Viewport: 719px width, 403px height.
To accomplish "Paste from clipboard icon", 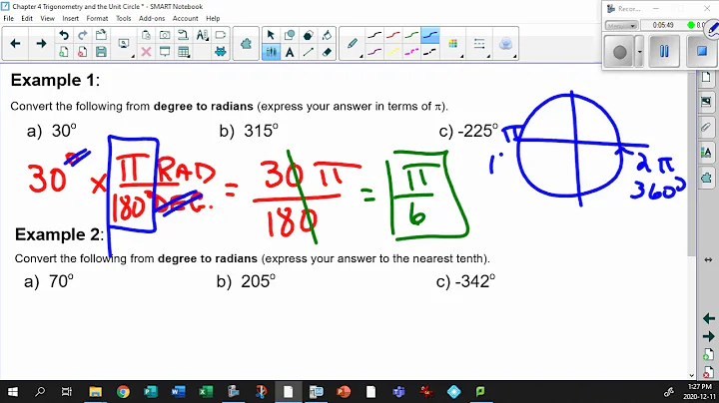I will (x=146, y=35).
